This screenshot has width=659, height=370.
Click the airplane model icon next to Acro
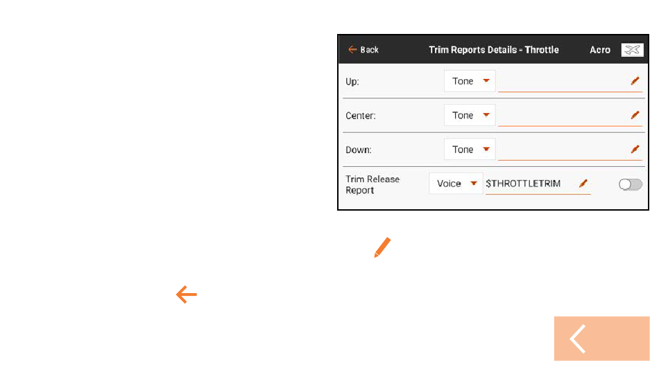tap(632, 50)
